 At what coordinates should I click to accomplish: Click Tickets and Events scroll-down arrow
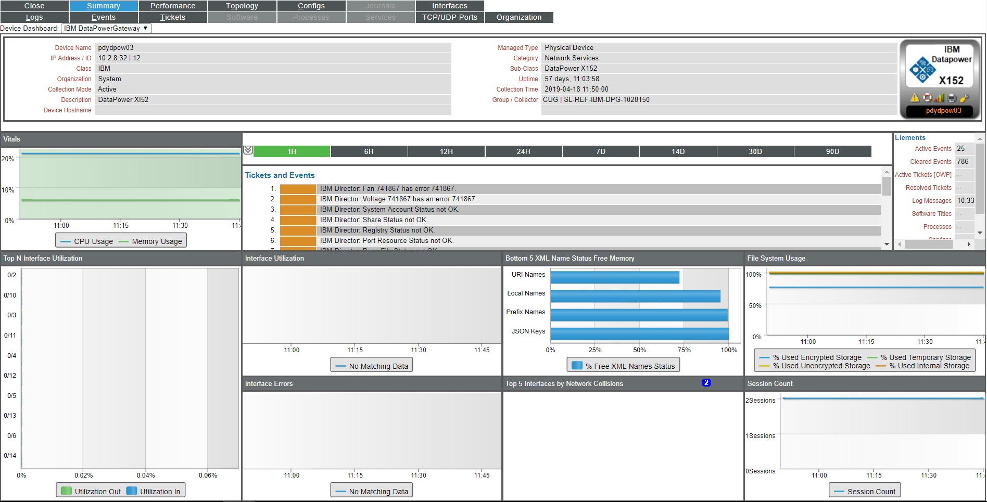tap(887, 244)
